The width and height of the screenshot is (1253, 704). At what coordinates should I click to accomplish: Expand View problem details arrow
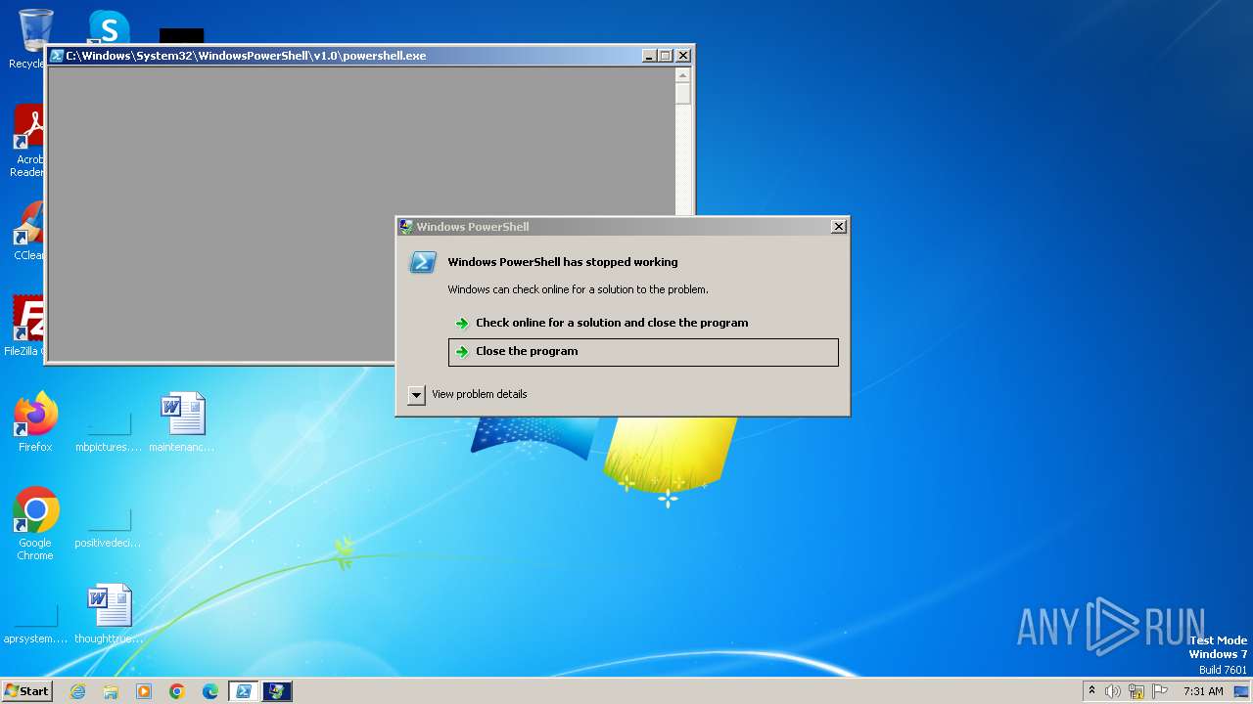[x=416, y=395]
